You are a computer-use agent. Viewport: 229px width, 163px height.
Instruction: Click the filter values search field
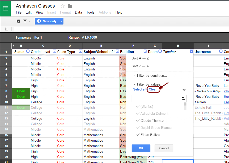(x=156, y=99)
